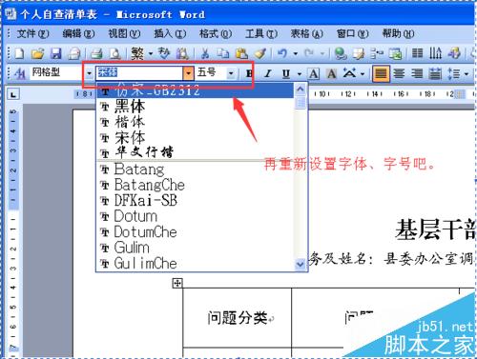Open the undo history dropdown arrow
Image resolution: width=477 pixels, height=359 pixels.
pyautogui.click(x=296, y=53)
